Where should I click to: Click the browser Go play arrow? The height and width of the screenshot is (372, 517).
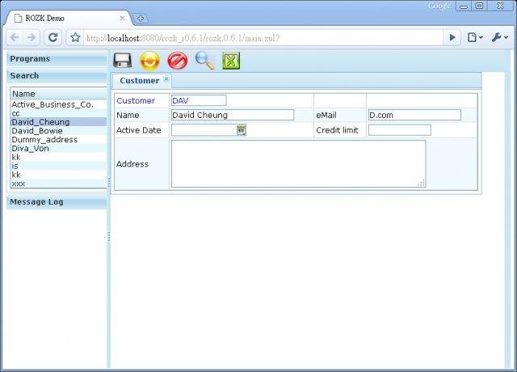coord(452,38)
